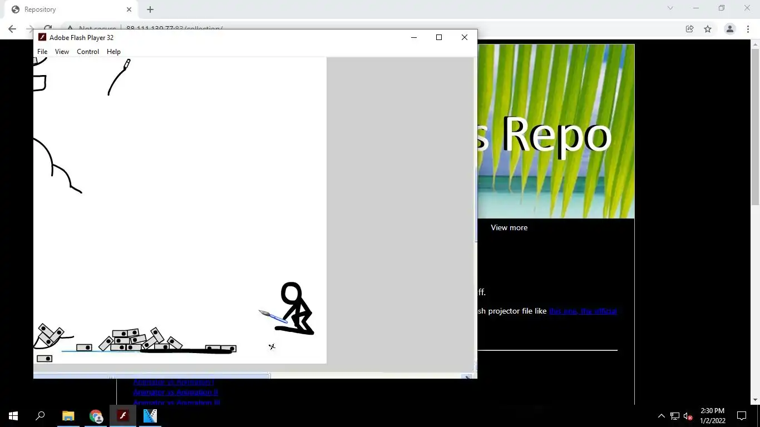Open the Chrome profile avatar
The image size is (760, 427).
click(730, 29)
